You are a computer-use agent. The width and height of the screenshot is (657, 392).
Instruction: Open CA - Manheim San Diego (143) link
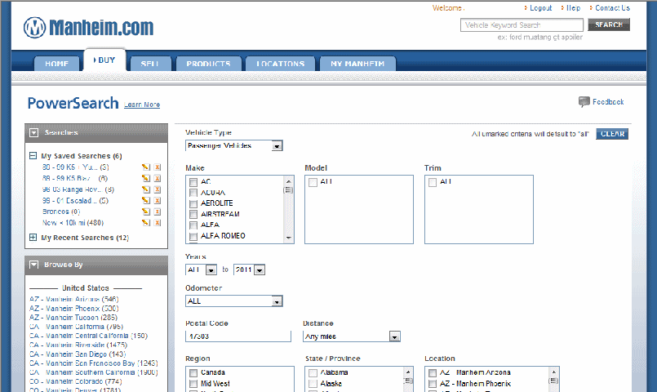tap(78, 354)
